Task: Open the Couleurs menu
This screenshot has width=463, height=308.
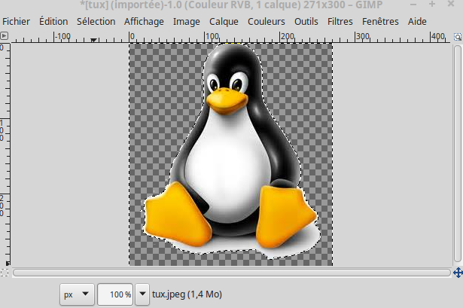Action: pyautogui.click(x=266, y=22)
